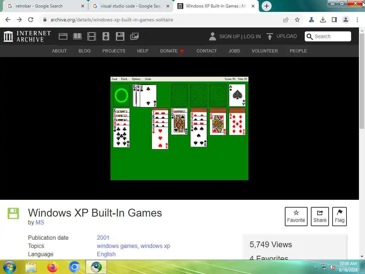The image size is (365, 274).
Task: Open the PEOPLE nav item
Action: point(298,51)
